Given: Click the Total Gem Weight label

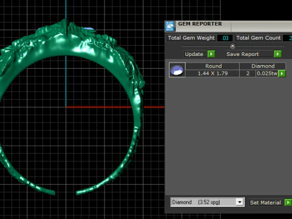Looking at the screenshot, I should click(191, 38).
